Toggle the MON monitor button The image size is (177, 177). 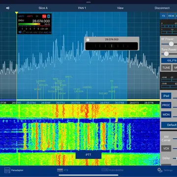[x=166, y=115]
